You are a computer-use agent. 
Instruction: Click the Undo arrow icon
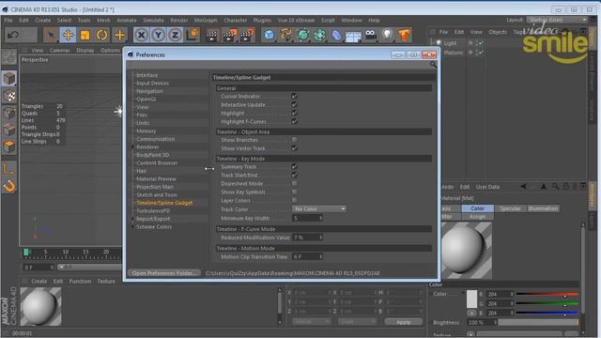tap(13, 36)
